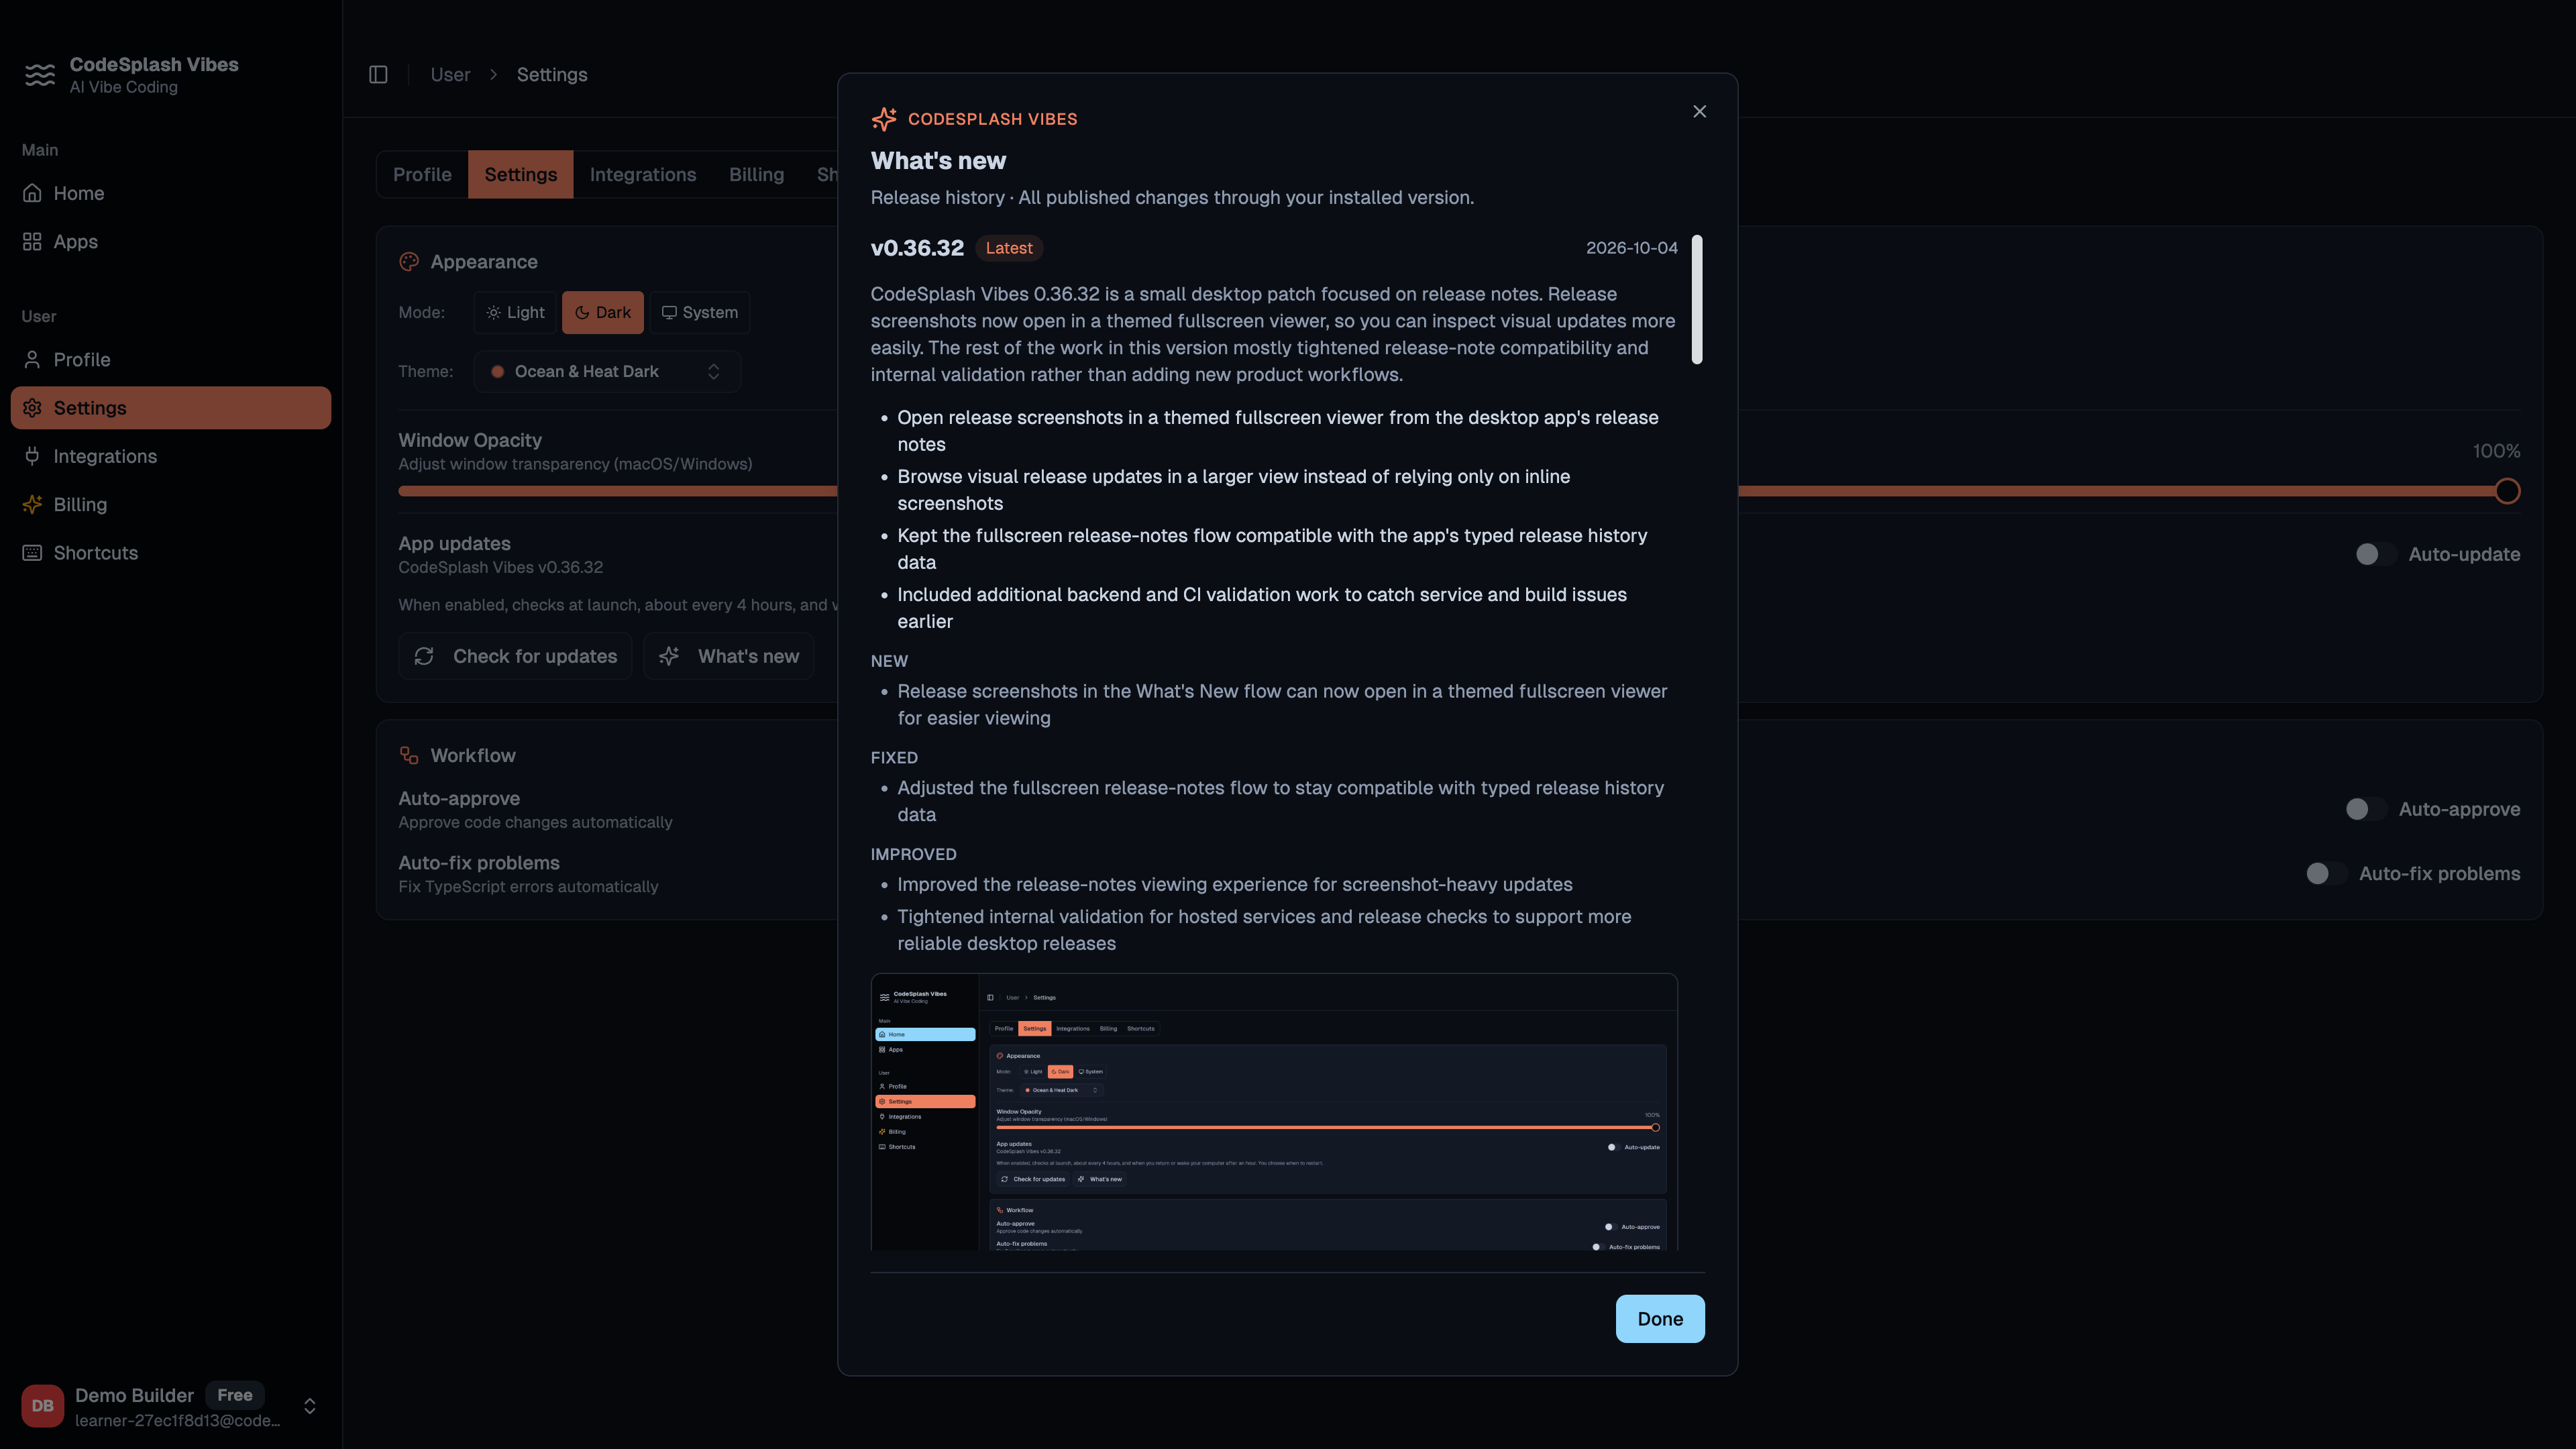Open the What's new button
The height and width of the screenshot is (1449, 2576).
point(729,657)
